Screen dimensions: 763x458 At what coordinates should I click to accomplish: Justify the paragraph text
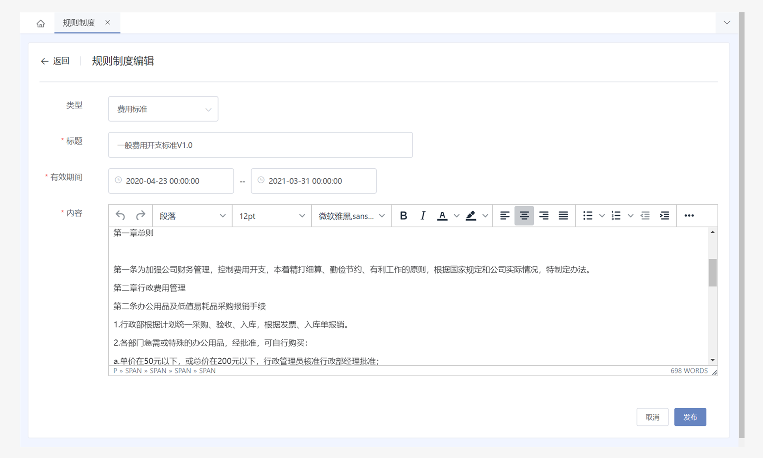click(563, 216)
